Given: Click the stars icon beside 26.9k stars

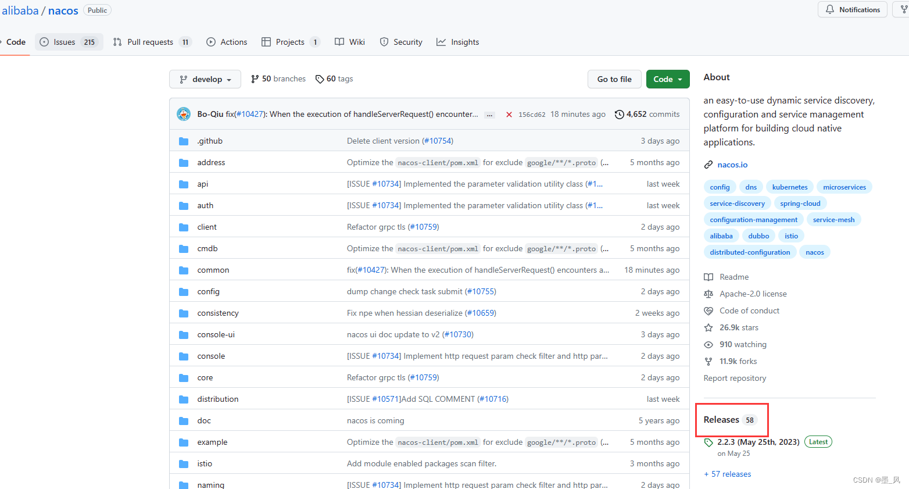Looking at the screenshot, I should tap(708, 328).
